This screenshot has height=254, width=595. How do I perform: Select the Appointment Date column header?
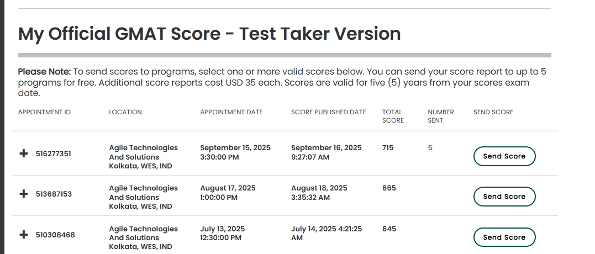tap(231, 112)
